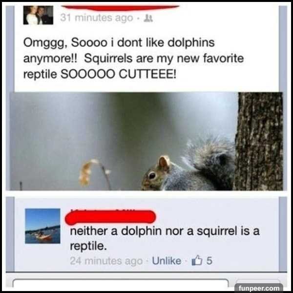Click the funpeer.com watermark
Screen dimensions: 293x293
pos(259,288)
